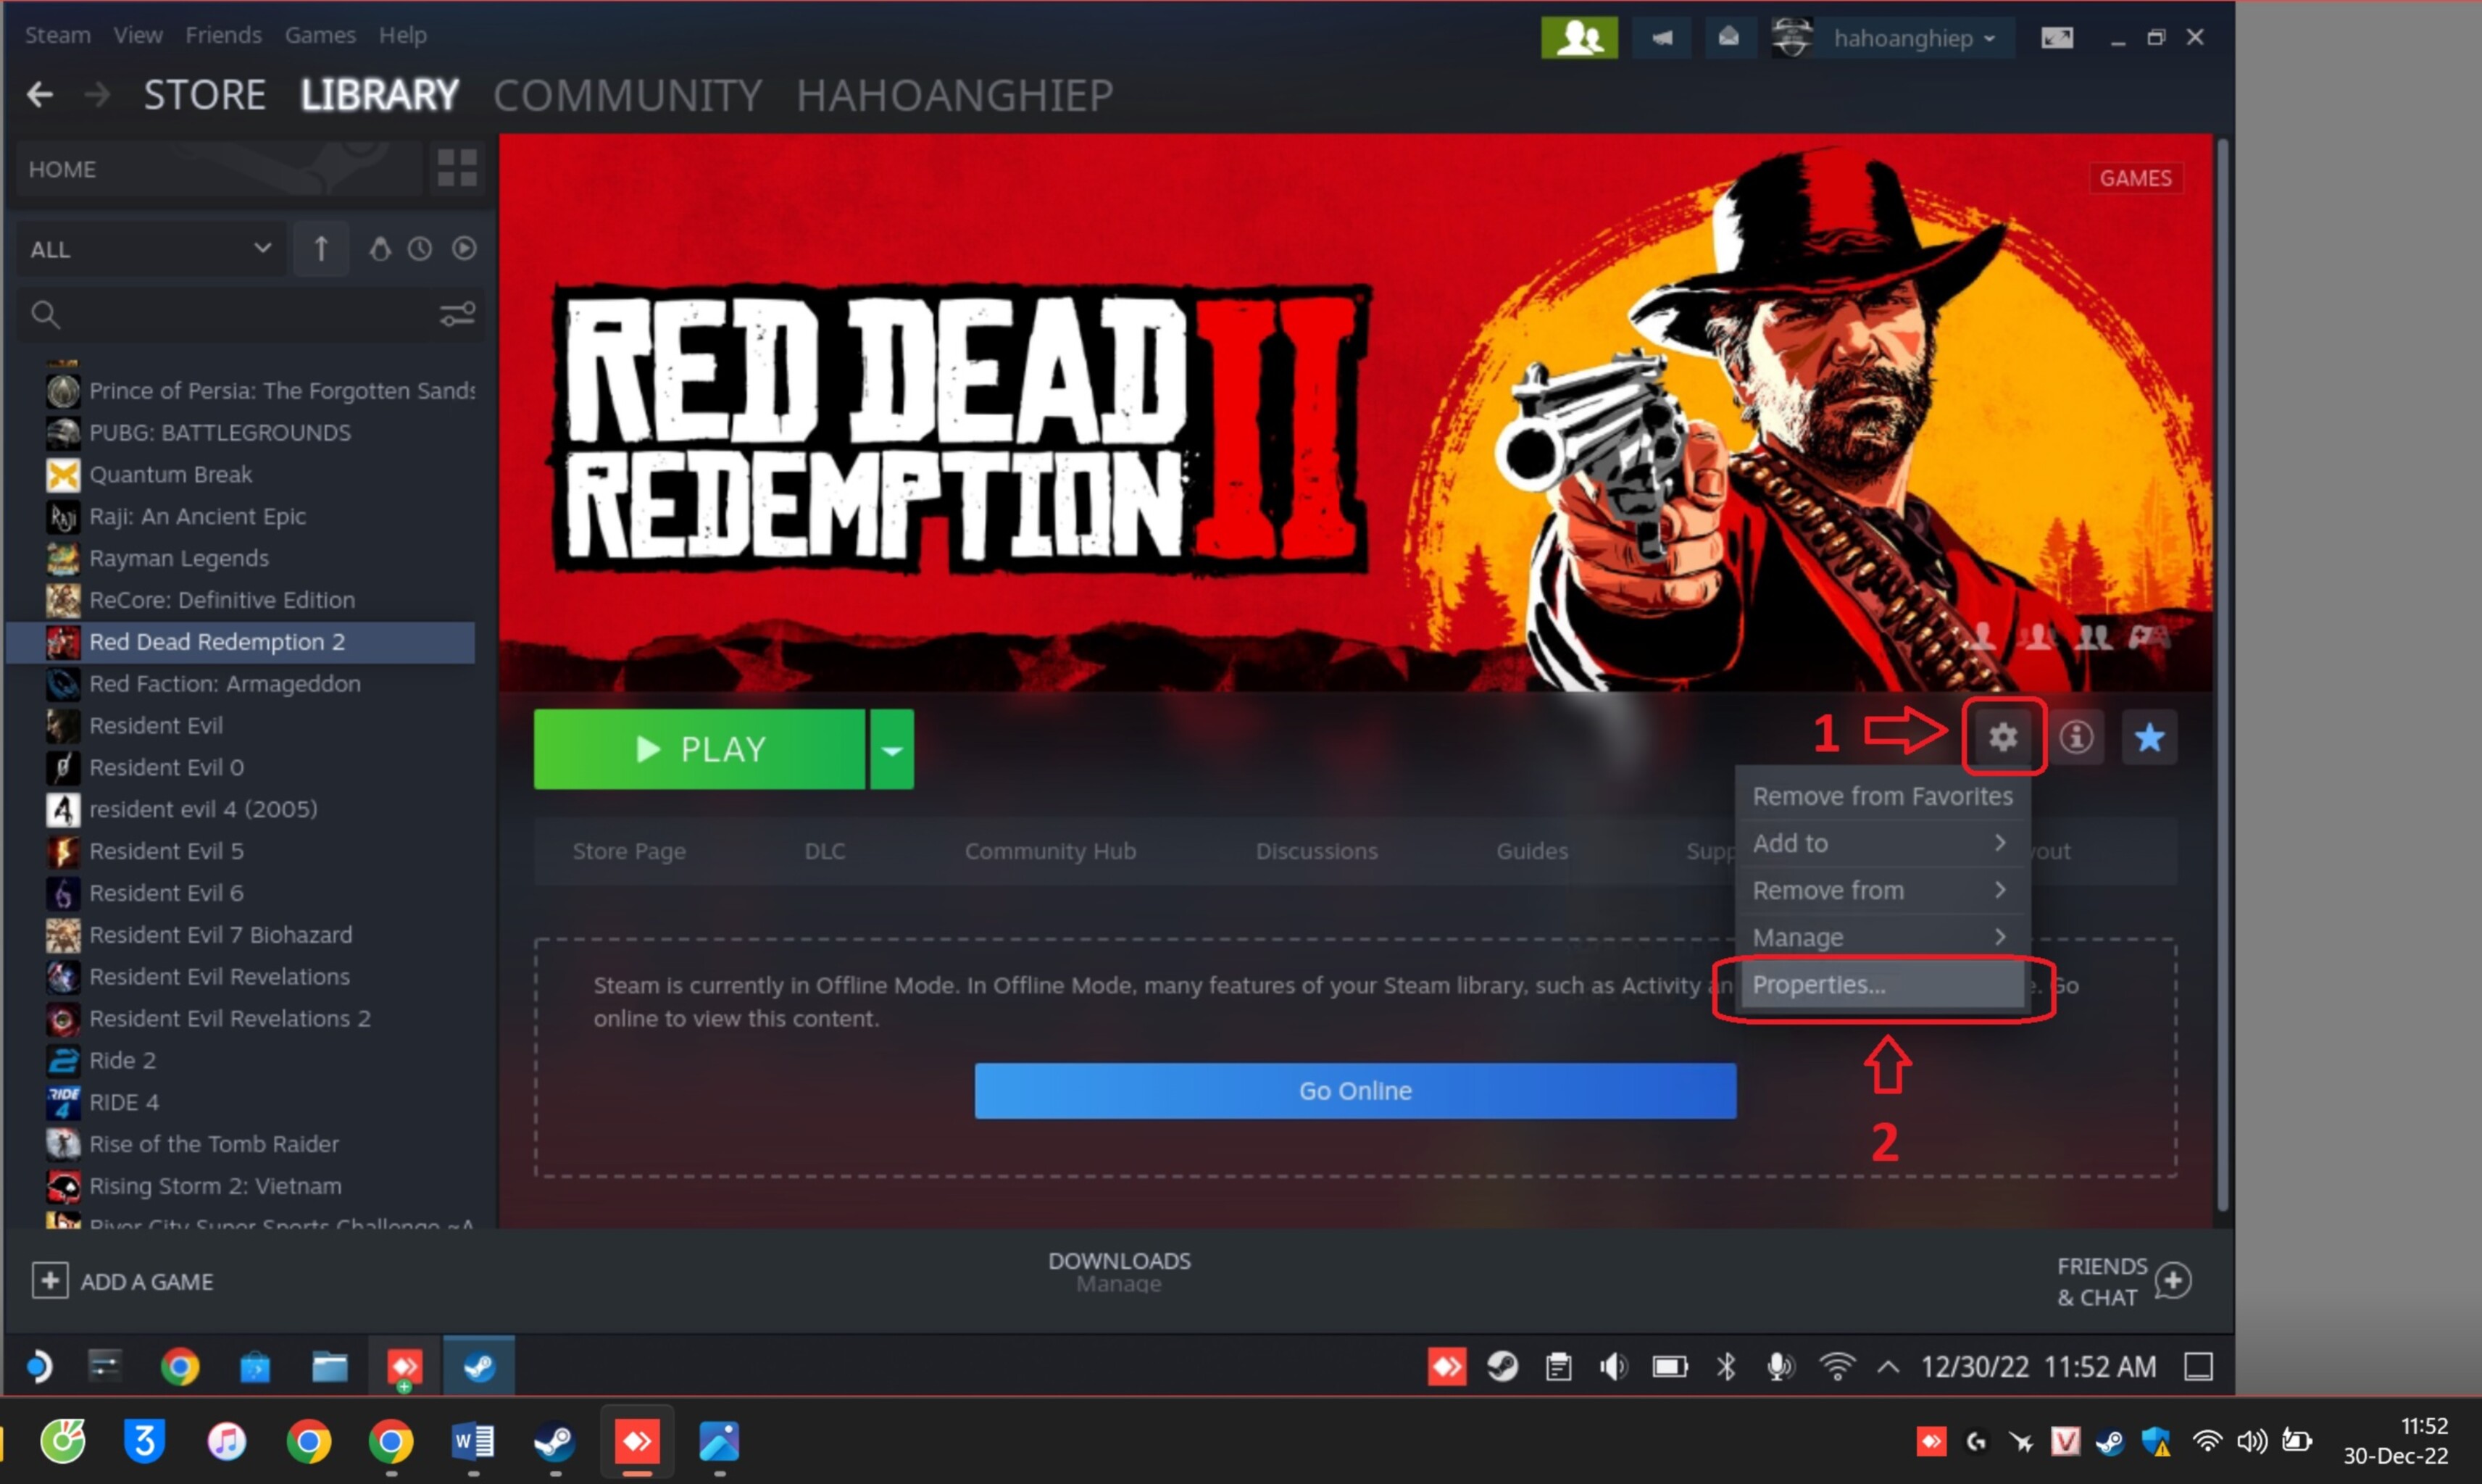Open the Community Hub tab

point(1050,851)
